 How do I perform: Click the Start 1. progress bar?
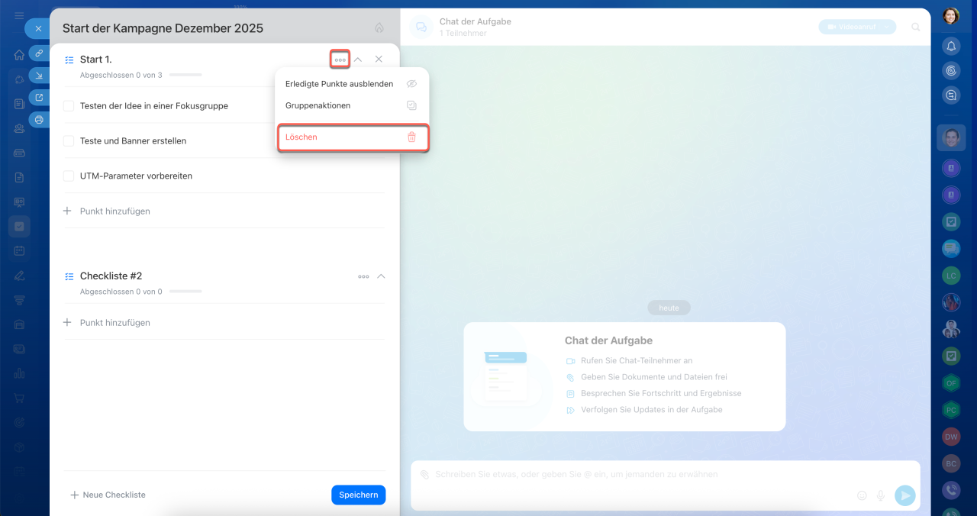coord(185,75)
